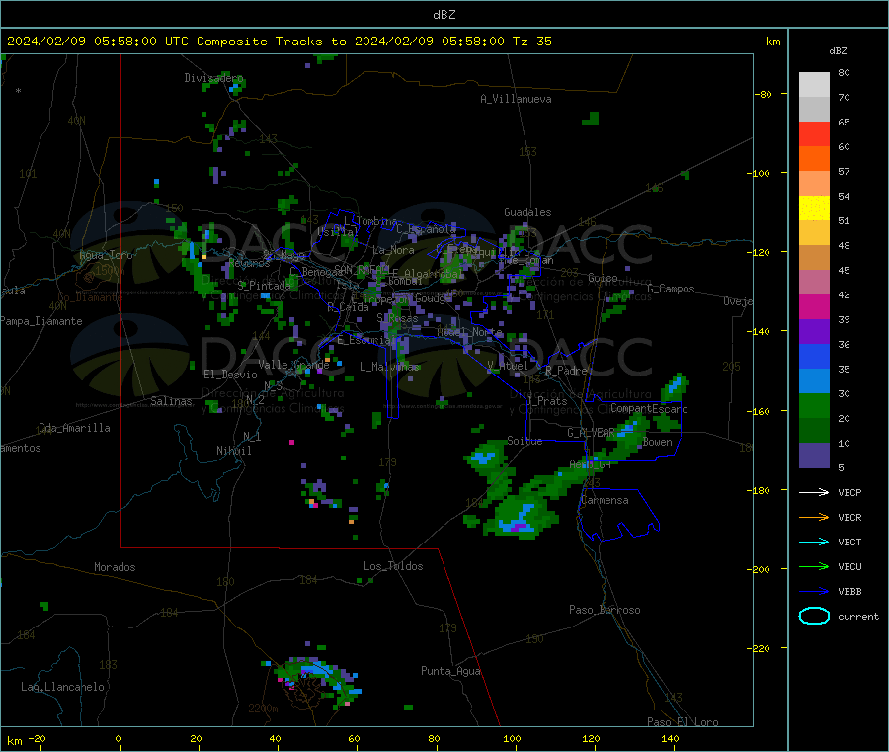Click the 'Lag.Llancanelo' map label
889x752 pixels.
63,687
